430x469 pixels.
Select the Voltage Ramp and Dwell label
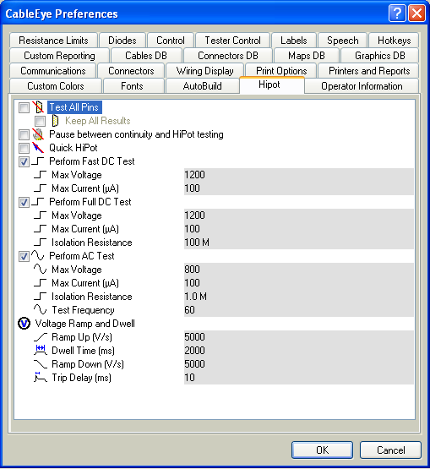[x=85, y=324]
